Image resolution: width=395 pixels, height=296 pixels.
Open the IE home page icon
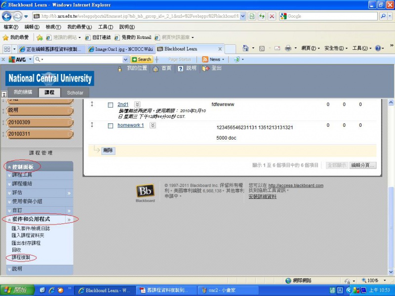(246, 48)
